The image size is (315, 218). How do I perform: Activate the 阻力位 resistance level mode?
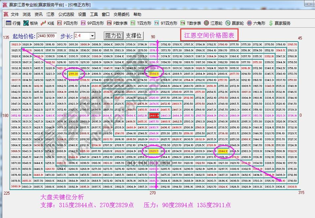[113, 36]
